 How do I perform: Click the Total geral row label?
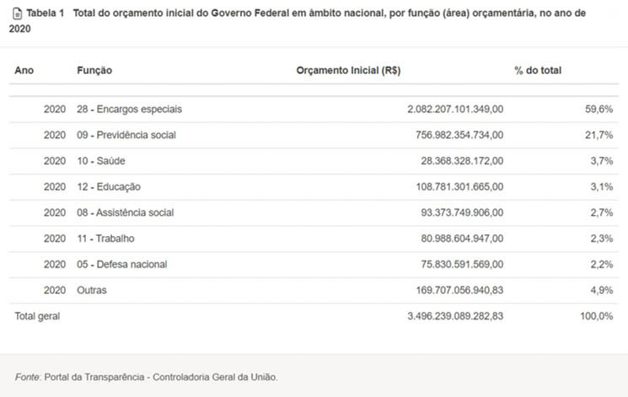pyautogui.click(x=37, y=316)
